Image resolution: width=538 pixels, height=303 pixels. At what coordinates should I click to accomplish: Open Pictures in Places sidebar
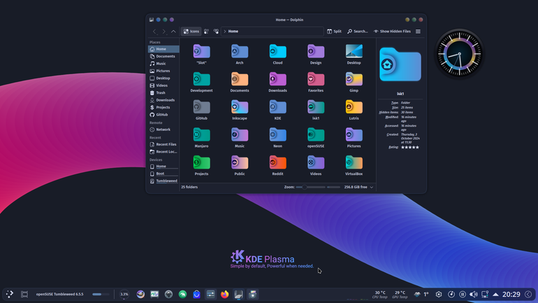[x=163, y=71]
